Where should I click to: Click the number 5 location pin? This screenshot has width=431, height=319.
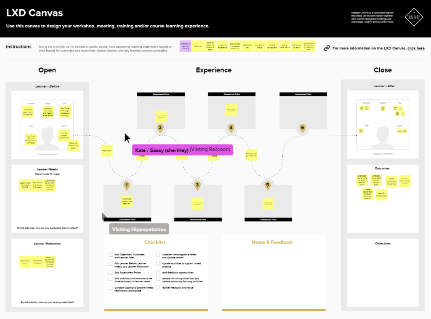click(x=267, y=185)
